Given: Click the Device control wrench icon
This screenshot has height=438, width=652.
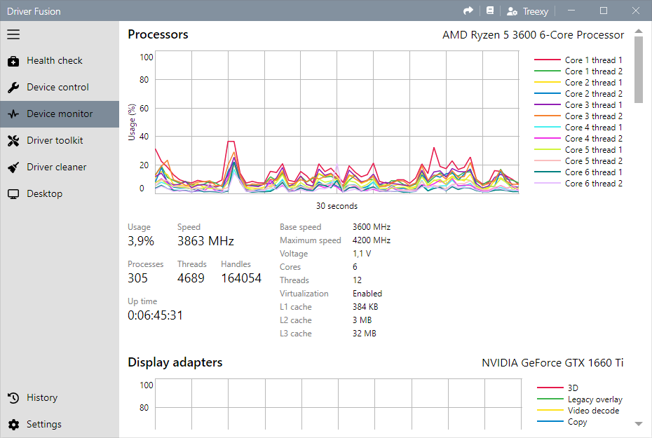Looking at the screenshot, I should click(x=13, y=88).
